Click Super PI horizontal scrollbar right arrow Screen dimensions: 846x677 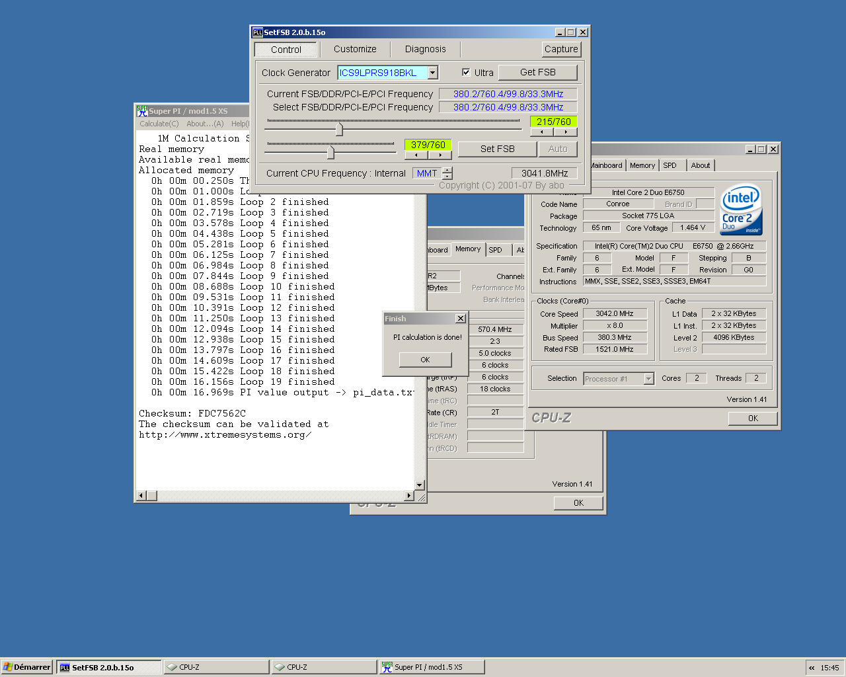pyautogui.click(x=409, y=495)
